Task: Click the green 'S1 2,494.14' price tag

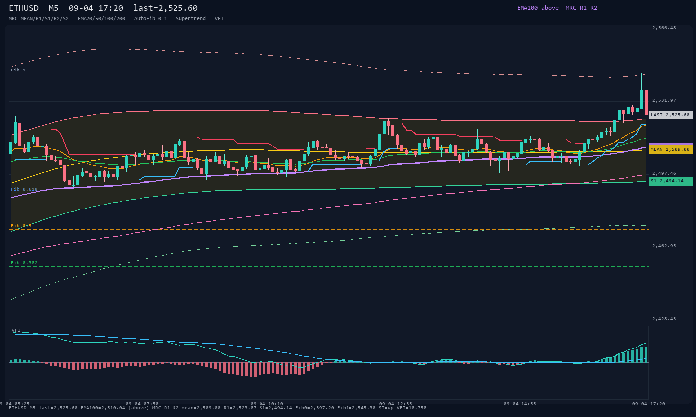Action: (x=671, y=181)
